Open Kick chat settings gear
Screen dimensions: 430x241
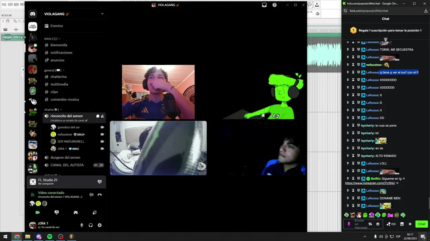[410, 224]
